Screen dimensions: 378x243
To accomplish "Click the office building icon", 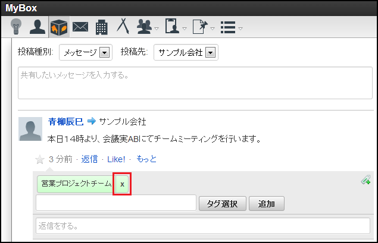I will (x=101, y=27).
